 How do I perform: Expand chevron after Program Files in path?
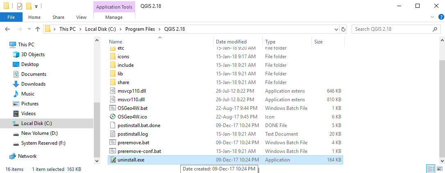point(160,29)
